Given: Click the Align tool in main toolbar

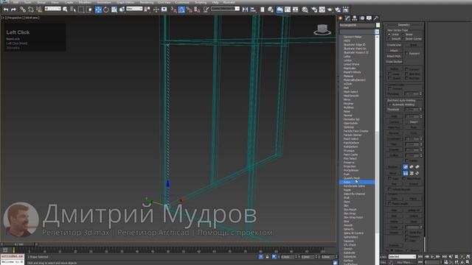Looking at the screenshot, I should [253, 10].
